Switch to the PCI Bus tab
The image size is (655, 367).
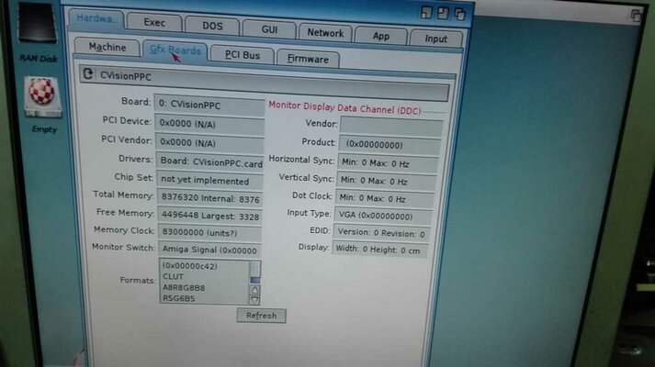(x=242, y=54)
